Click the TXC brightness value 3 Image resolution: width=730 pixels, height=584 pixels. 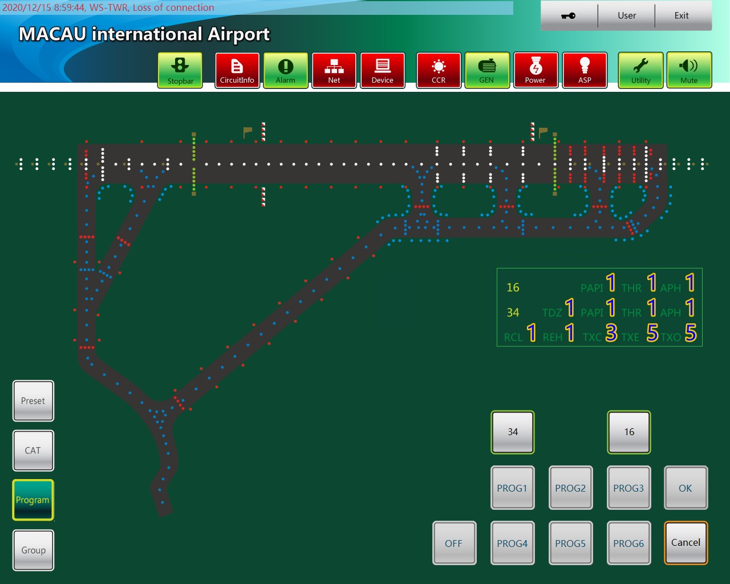[611, 333]
